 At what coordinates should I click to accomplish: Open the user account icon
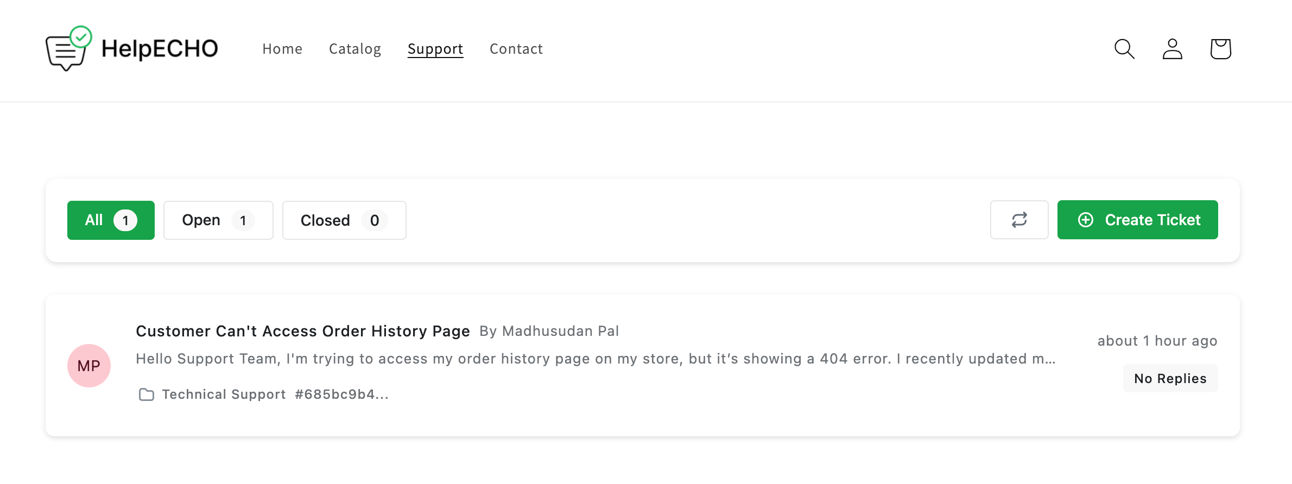tap(1172, 49)
